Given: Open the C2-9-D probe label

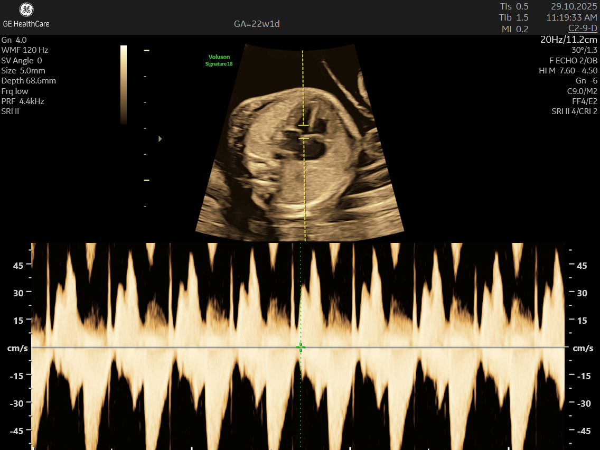Looking at the screenshot, I should [x=583, y=28].
